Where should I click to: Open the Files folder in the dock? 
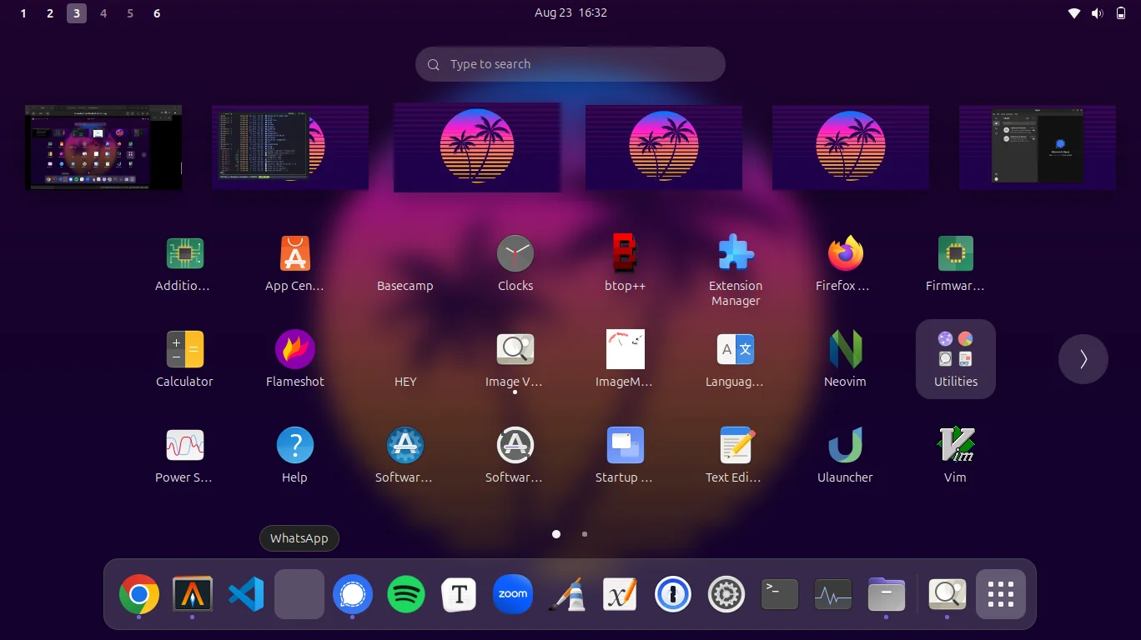click(887, 595)
